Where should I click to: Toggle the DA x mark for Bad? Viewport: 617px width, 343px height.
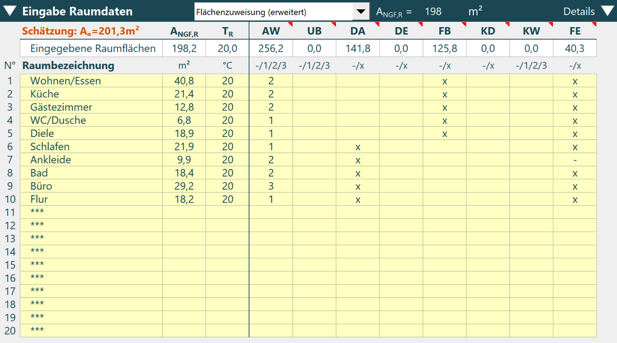click(x=358, y=173)
